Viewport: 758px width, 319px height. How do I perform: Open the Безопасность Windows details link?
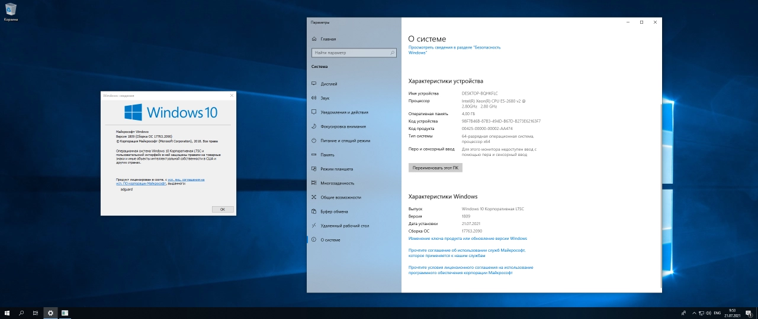coord(454,50)
